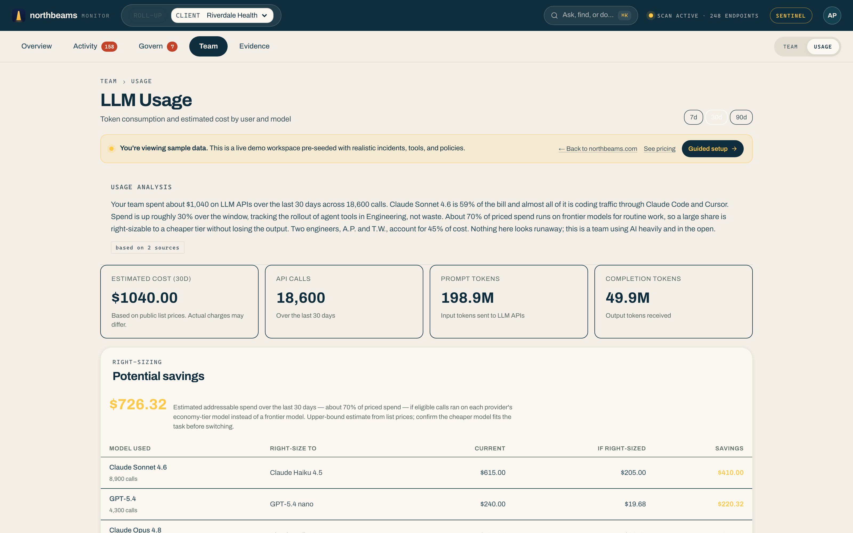Viewport: 853px width, 533px height.
Task: Click the SENTINEL plan button
Action: [791, 15]
